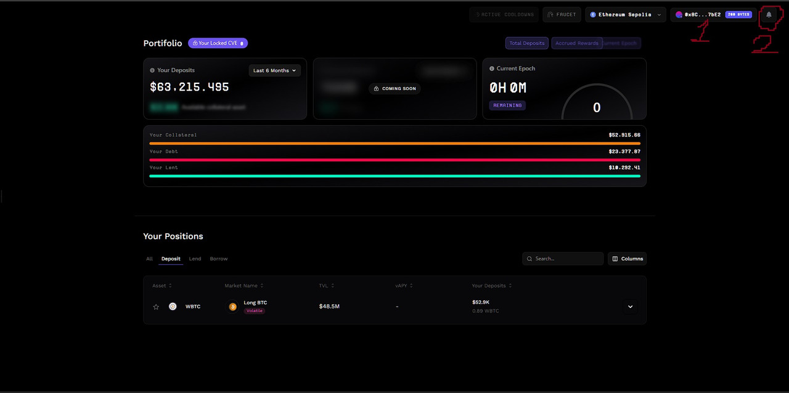Viewport: 789px width, 393px height.
Task: Switch to the All positions tab
Action: click(x=149, y=259)
